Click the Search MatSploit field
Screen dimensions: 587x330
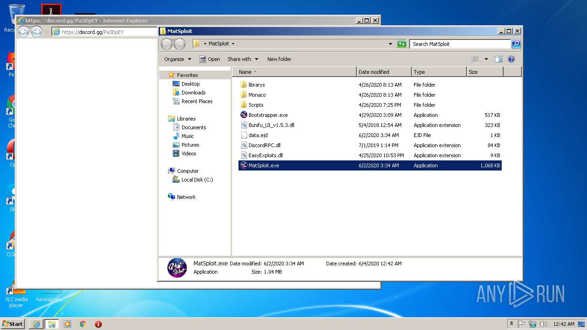460,44
